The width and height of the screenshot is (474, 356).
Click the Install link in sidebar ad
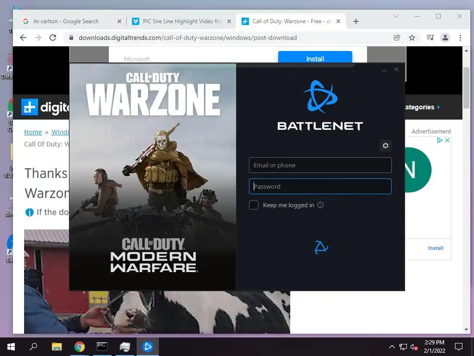pyautogui.click(x=436, y=248)
